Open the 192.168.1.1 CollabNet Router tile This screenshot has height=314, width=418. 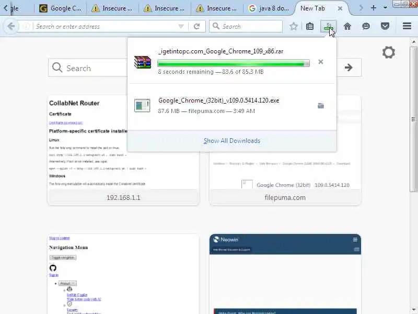pos(123,150)
